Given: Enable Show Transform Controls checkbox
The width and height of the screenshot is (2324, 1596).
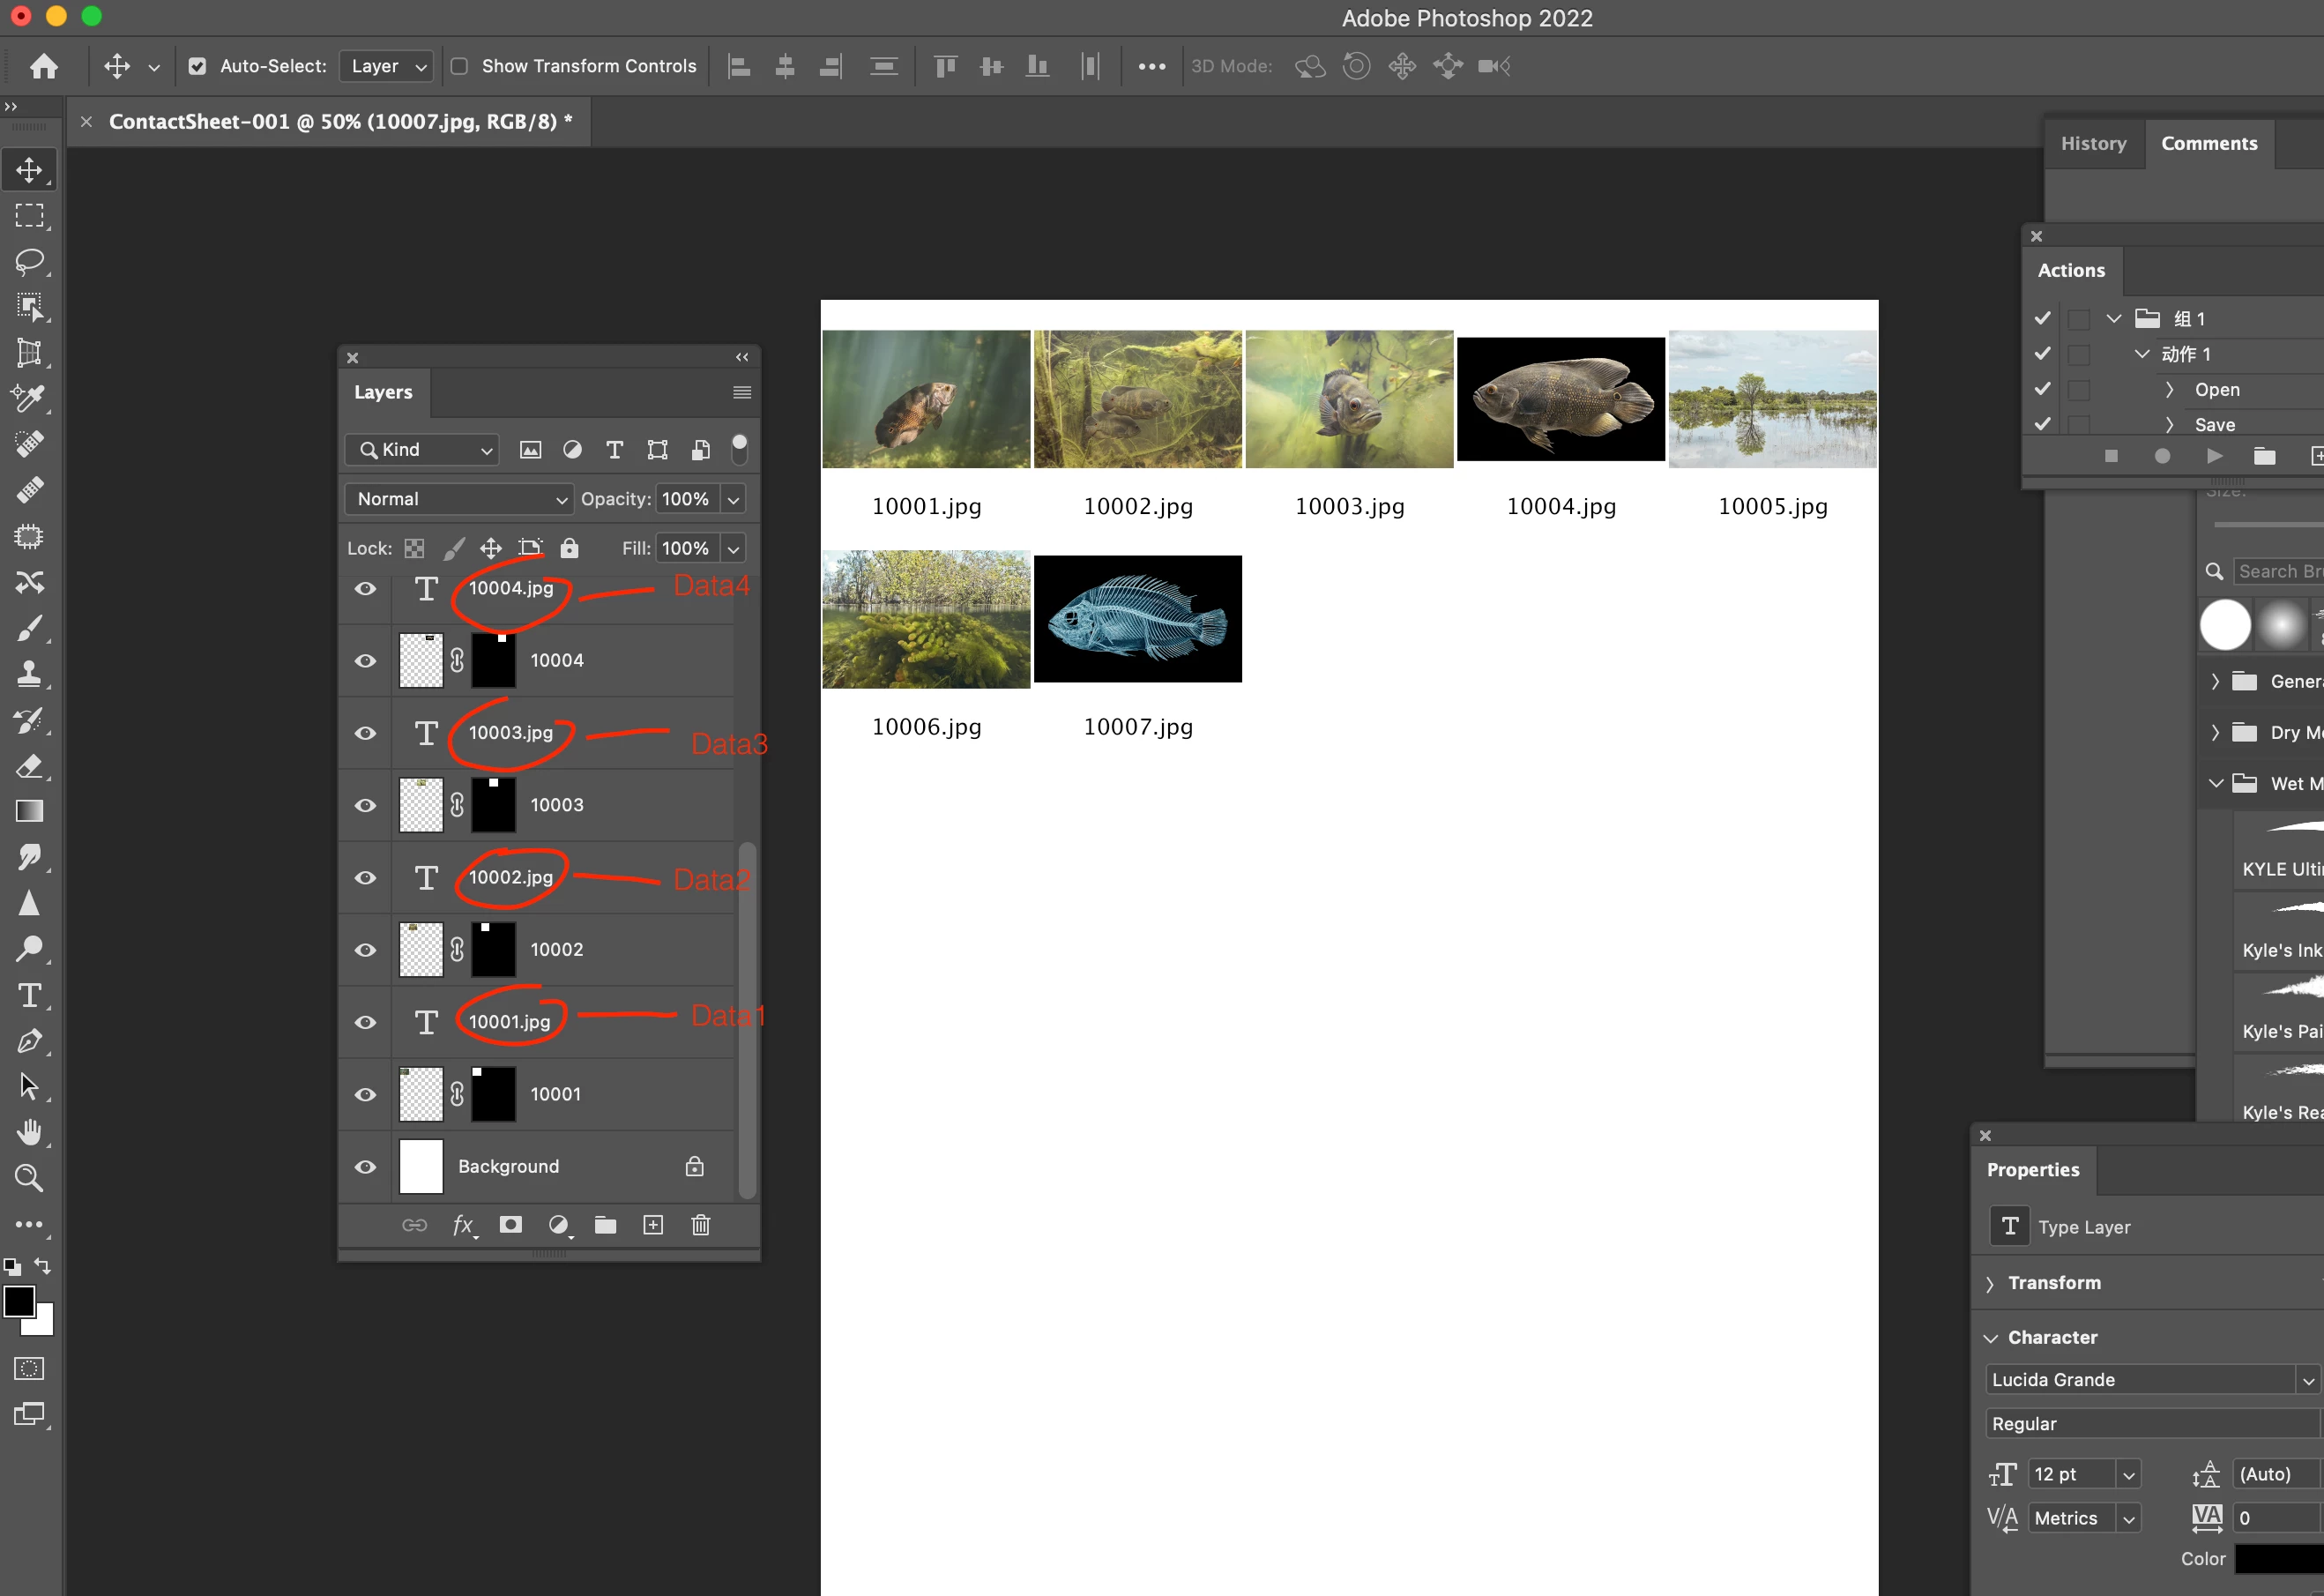Looking at the screenshot, I should [x=459, y=66].
